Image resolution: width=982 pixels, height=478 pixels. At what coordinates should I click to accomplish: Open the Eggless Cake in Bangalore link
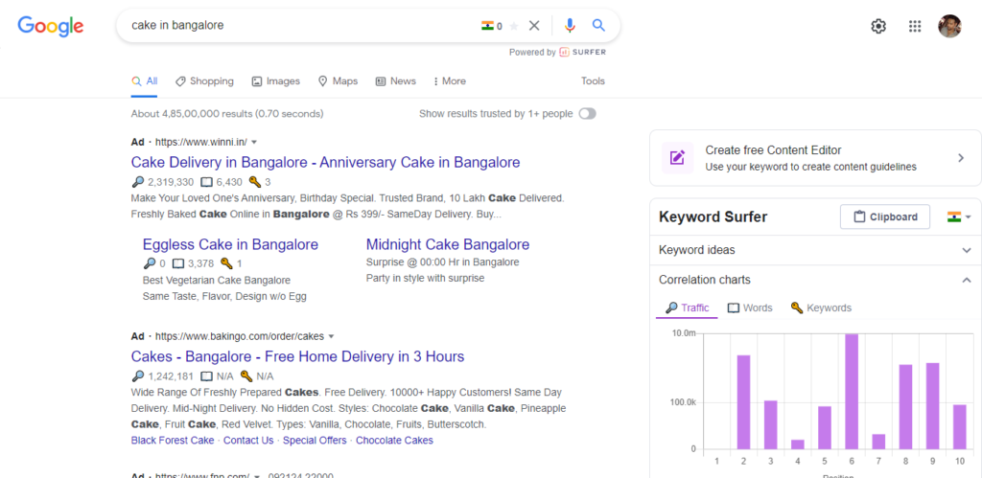(x=230, y=244)
